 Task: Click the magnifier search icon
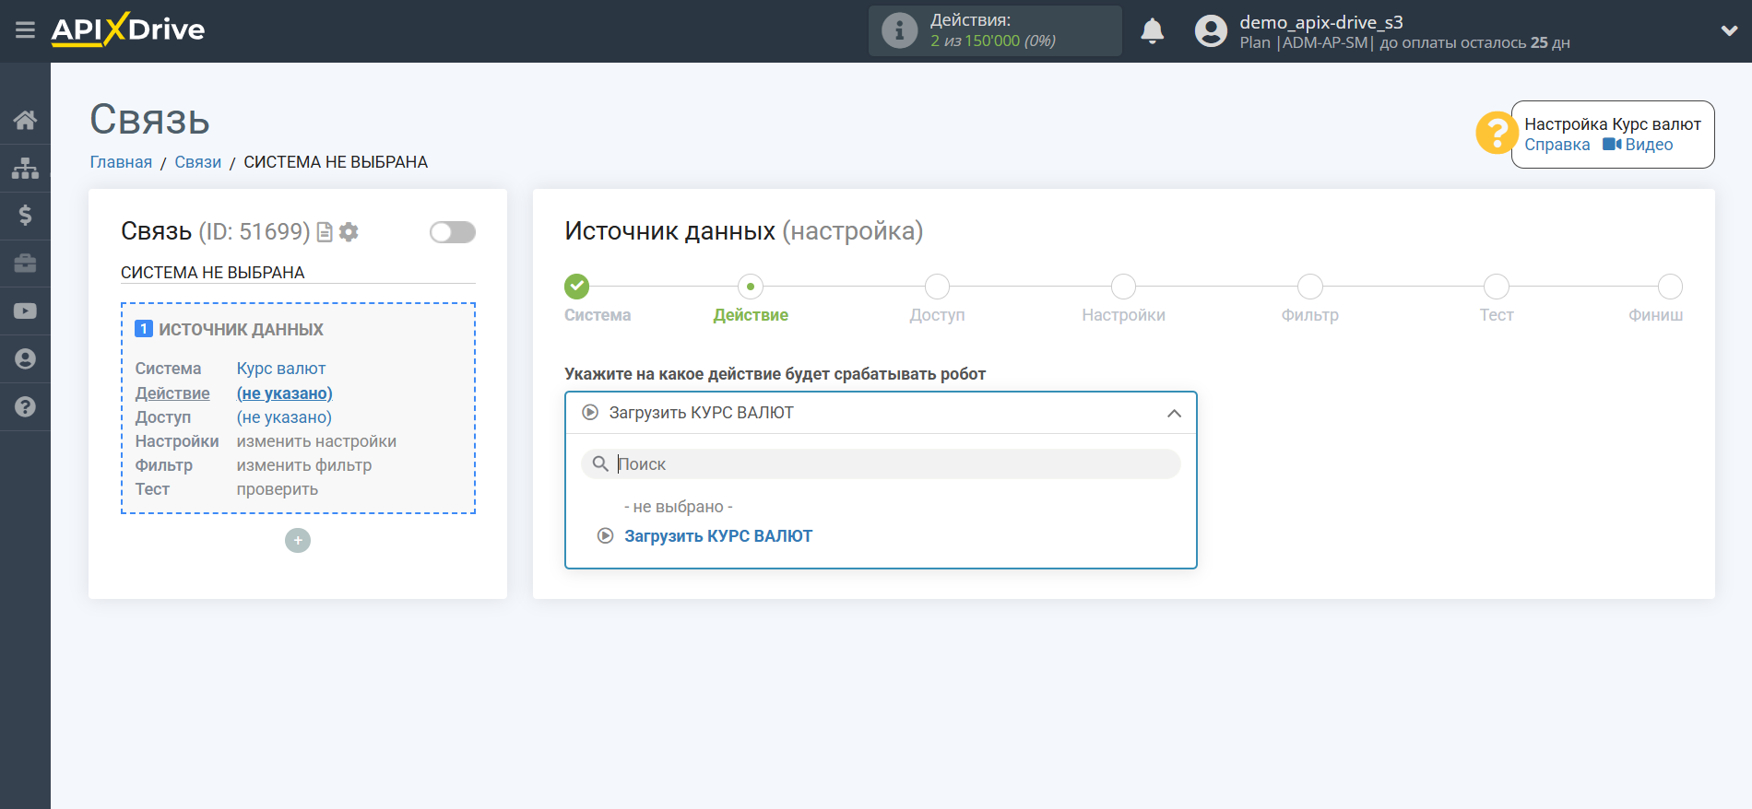[600, 463]
